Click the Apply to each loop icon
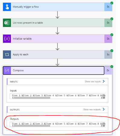 point(7,55)
